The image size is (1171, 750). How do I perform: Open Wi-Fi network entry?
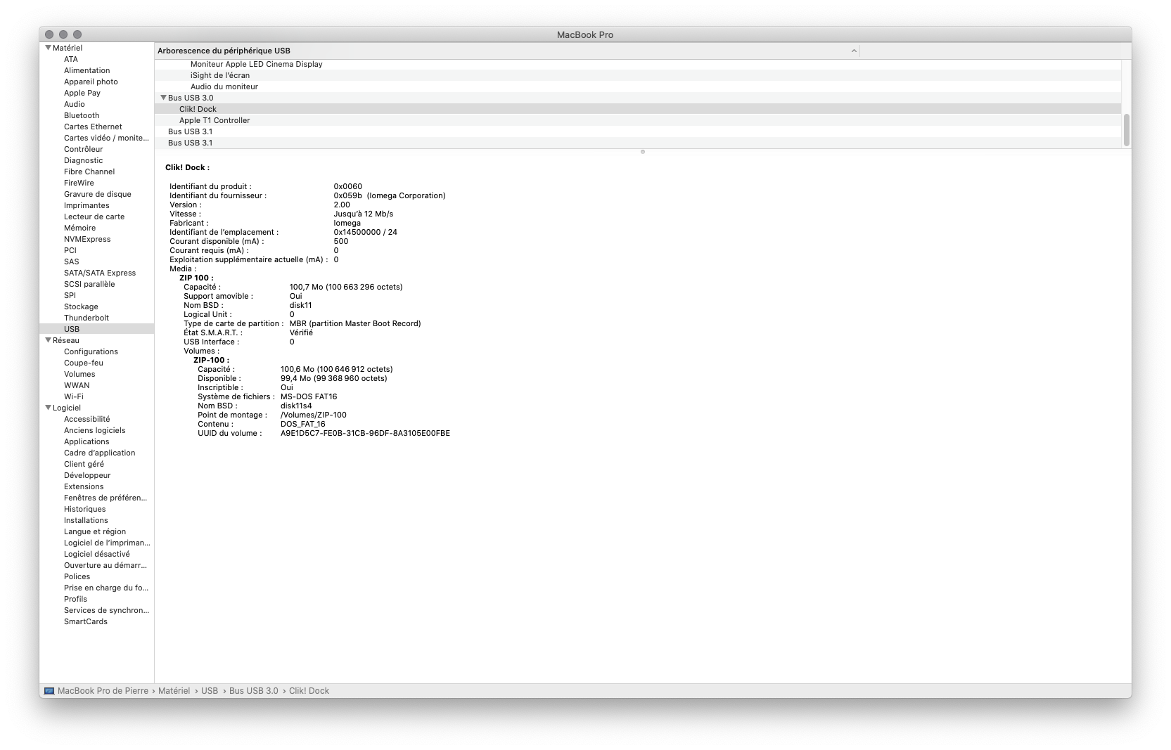click(74, 396)
